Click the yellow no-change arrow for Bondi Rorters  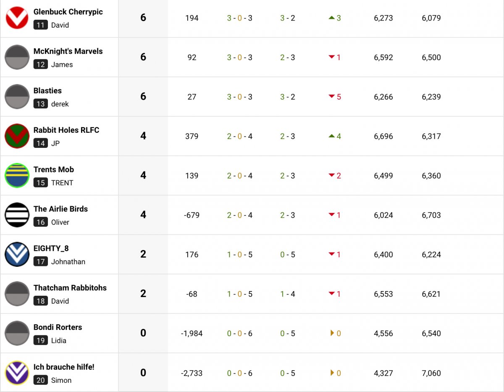333,333
